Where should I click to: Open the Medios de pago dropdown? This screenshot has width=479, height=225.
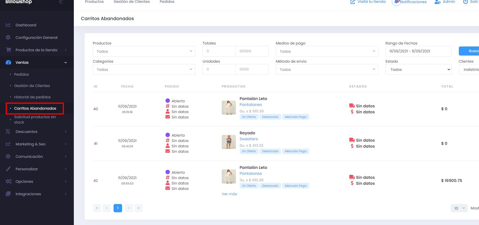(327, 51)
